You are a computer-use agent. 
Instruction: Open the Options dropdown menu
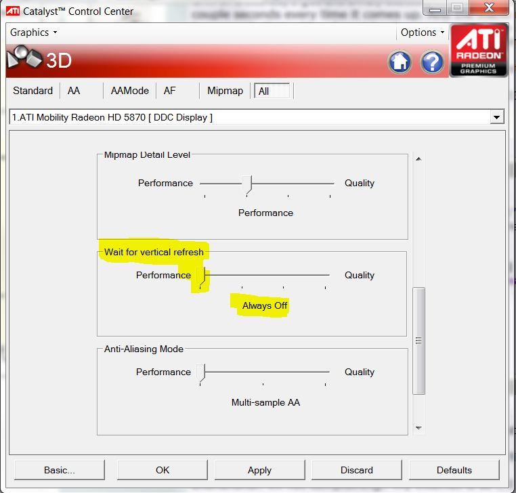[423, 33]
